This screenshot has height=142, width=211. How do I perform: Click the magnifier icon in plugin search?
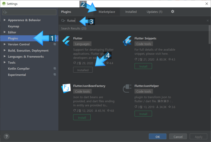coord(63,20)
